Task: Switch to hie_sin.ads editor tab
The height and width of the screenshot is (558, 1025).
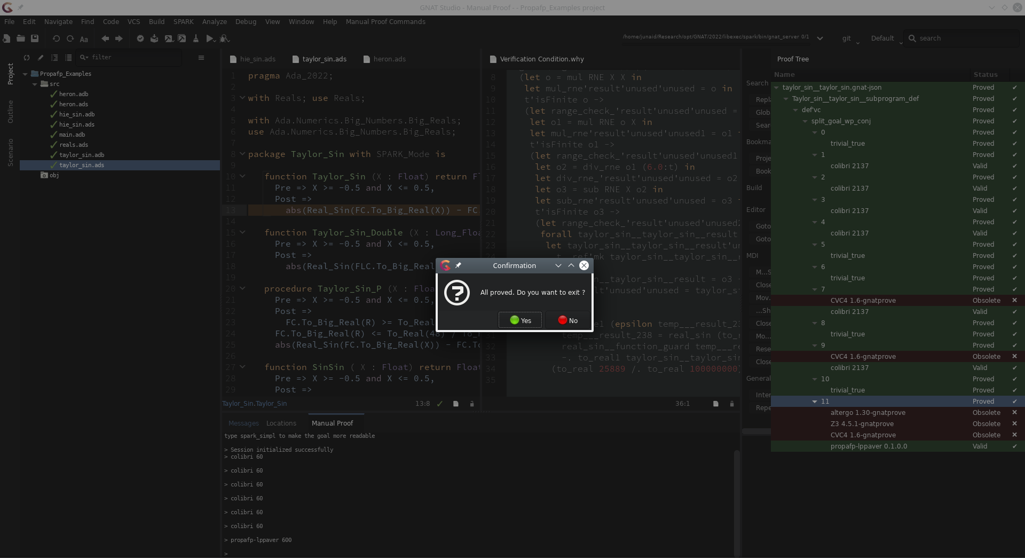Action: tap(253, 59)
